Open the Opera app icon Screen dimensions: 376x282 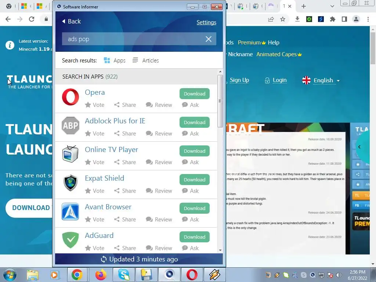(70, 97)
